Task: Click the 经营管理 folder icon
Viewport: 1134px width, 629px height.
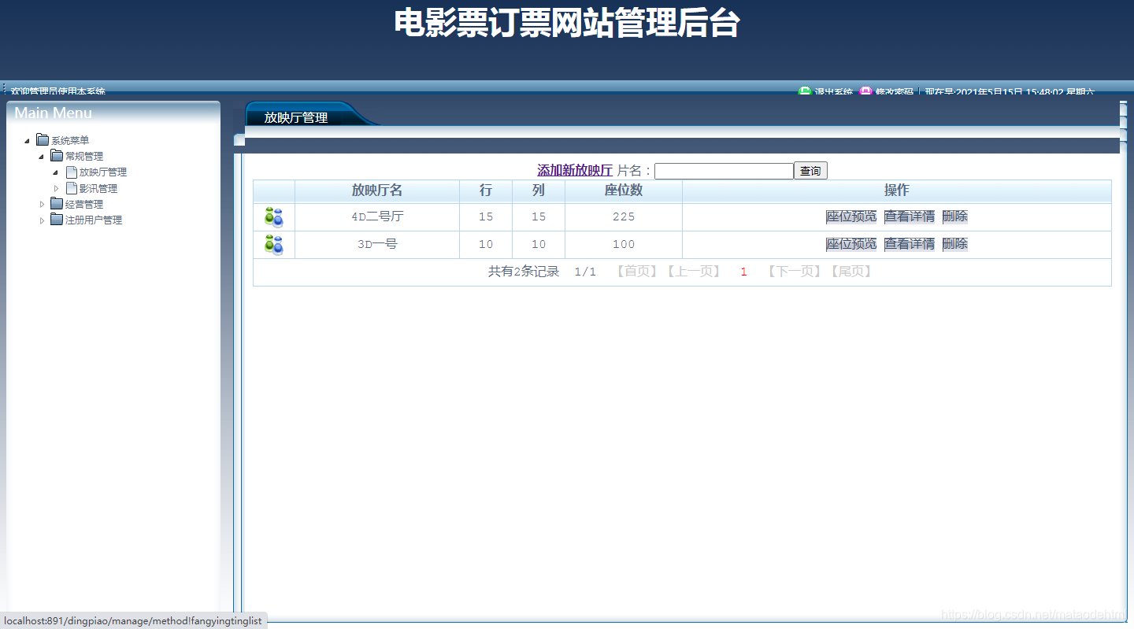Action: click(57, 204)
